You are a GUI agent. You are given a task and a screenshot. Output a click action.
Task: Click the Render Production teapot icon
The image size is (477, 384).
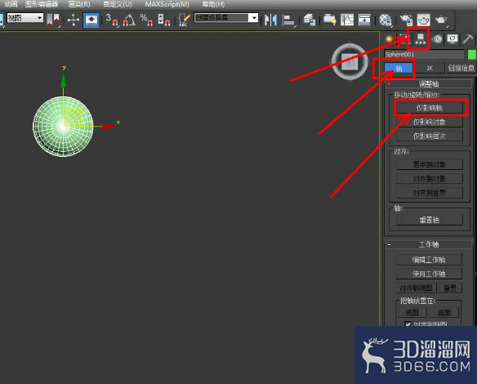pyautogui.click(x=441, y=20)
